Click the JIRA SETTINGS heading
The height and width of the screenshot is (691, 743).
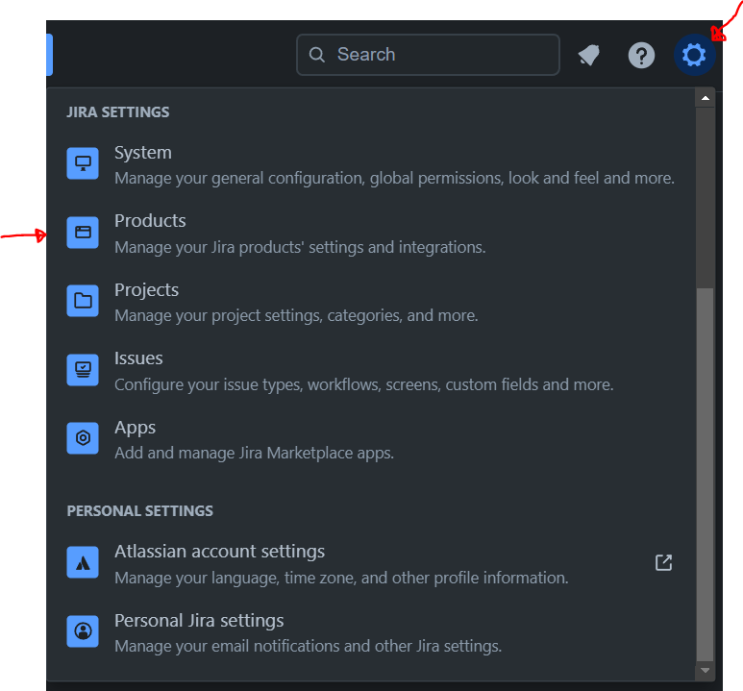click(118, 112)
